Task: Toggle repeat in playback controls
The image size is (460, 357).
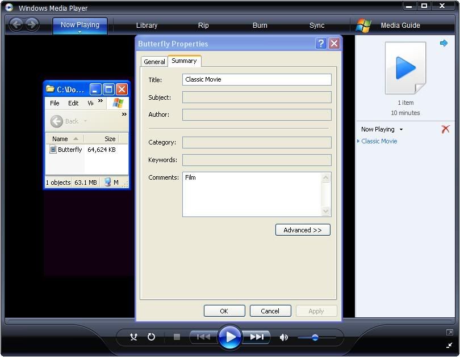Action: point(151,337)
